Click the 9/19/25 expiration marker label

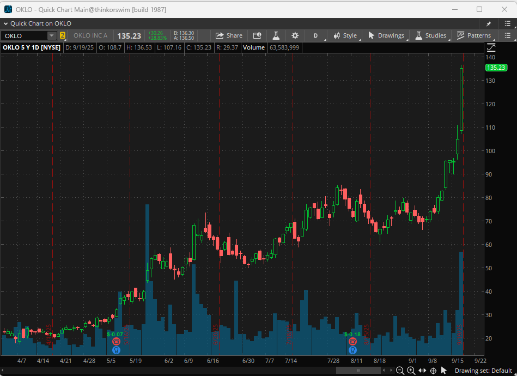[x=460, y=335]
